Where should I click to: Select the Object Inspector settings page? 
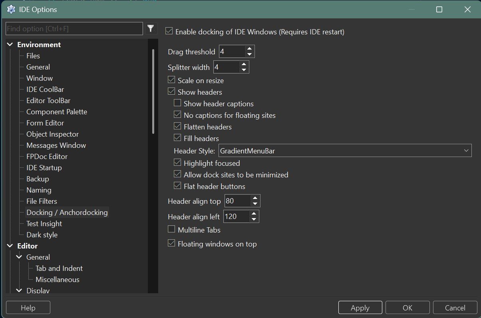pos(52,134)
